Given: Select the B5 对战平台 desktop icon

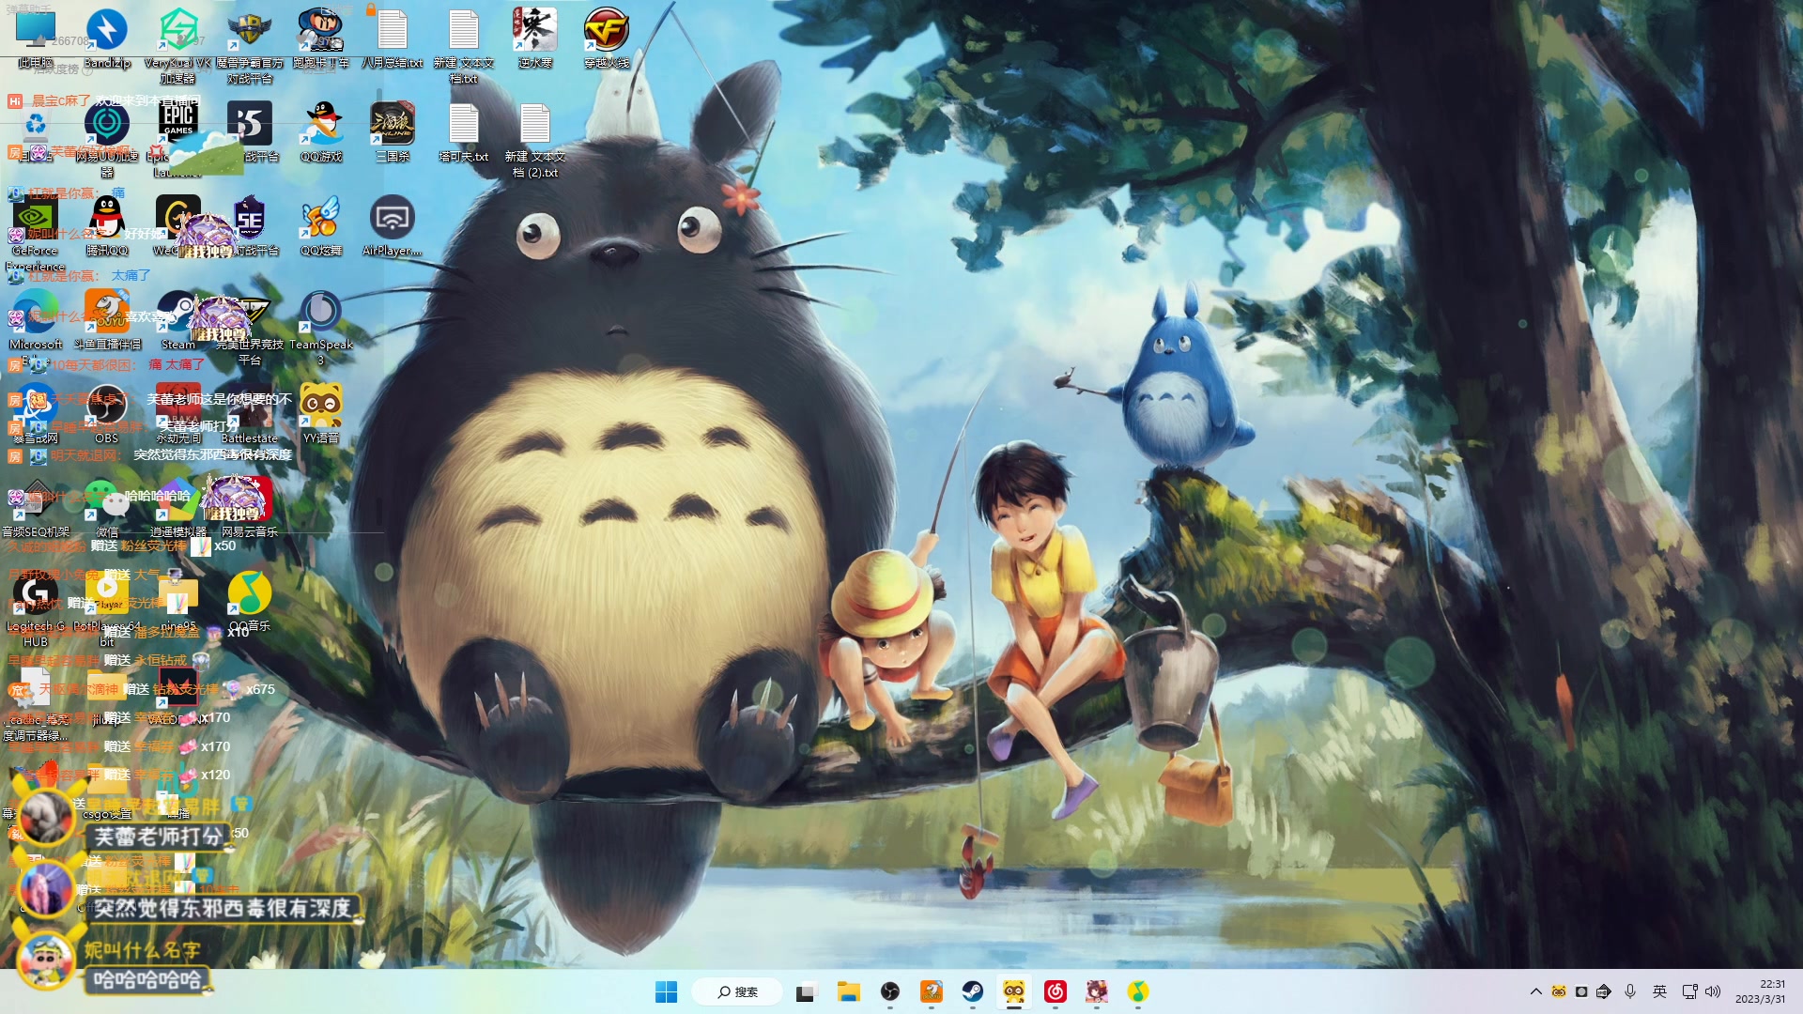Looking at the screenshot, I should 249,131.
